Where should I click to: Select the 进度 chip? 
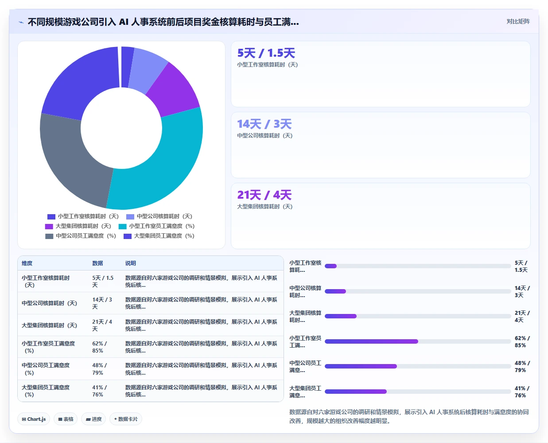coord(93,419)
